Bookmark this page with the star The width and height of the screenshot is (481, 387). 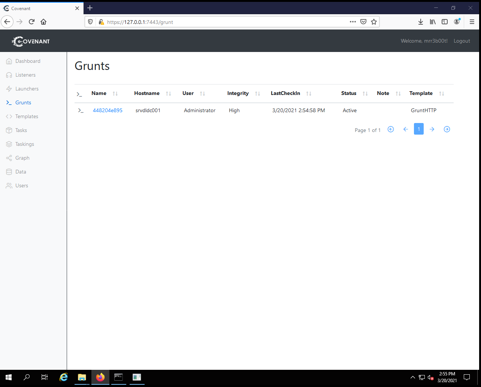(373, 22)
